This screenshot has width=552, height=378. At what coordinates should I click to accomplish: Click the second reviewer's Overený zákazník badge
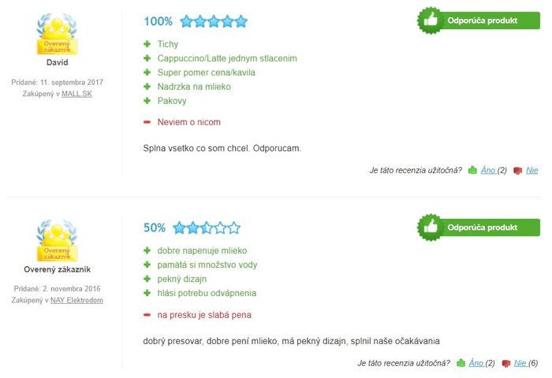pyautogui.click(x=57, y=241)
